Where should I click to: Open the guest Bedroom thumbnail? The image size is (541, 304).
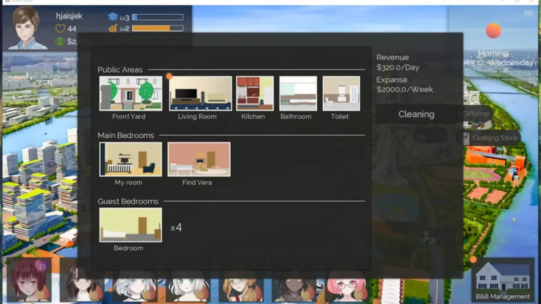[x=131, y=225]
